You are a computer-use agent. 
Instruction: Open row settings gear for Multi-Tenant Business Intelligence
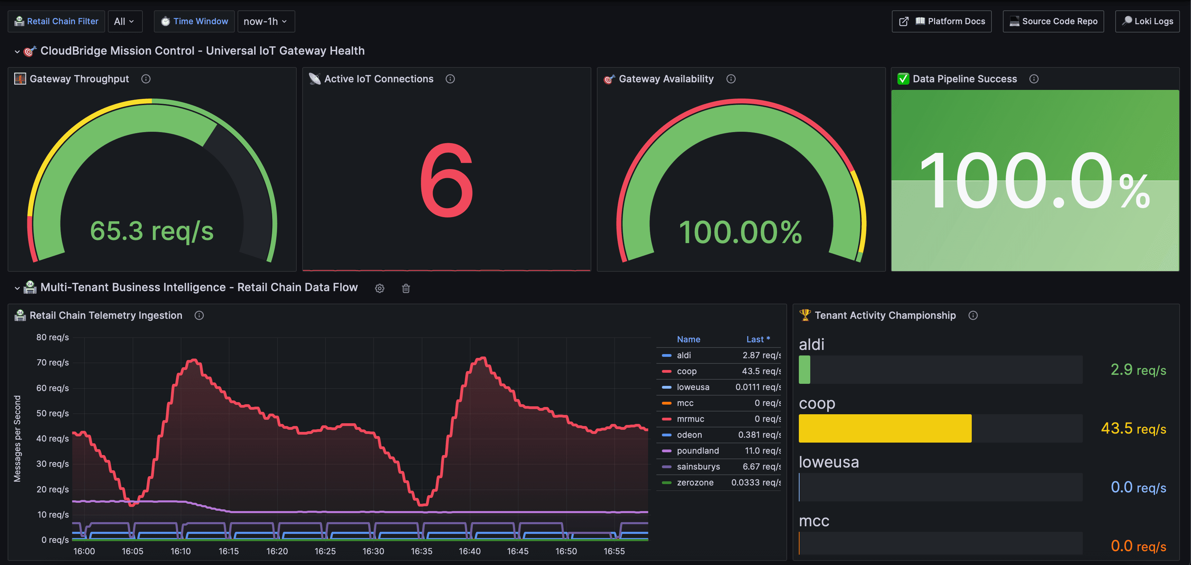pyautogui.click(x=379, y=288)
